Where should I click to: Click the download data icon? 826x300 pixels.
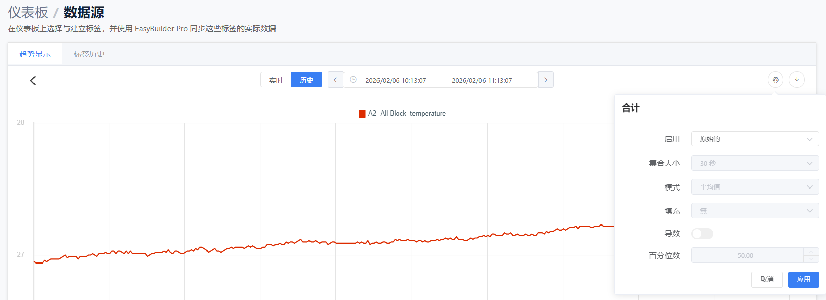pyautogui.click(x=797, y=80)
